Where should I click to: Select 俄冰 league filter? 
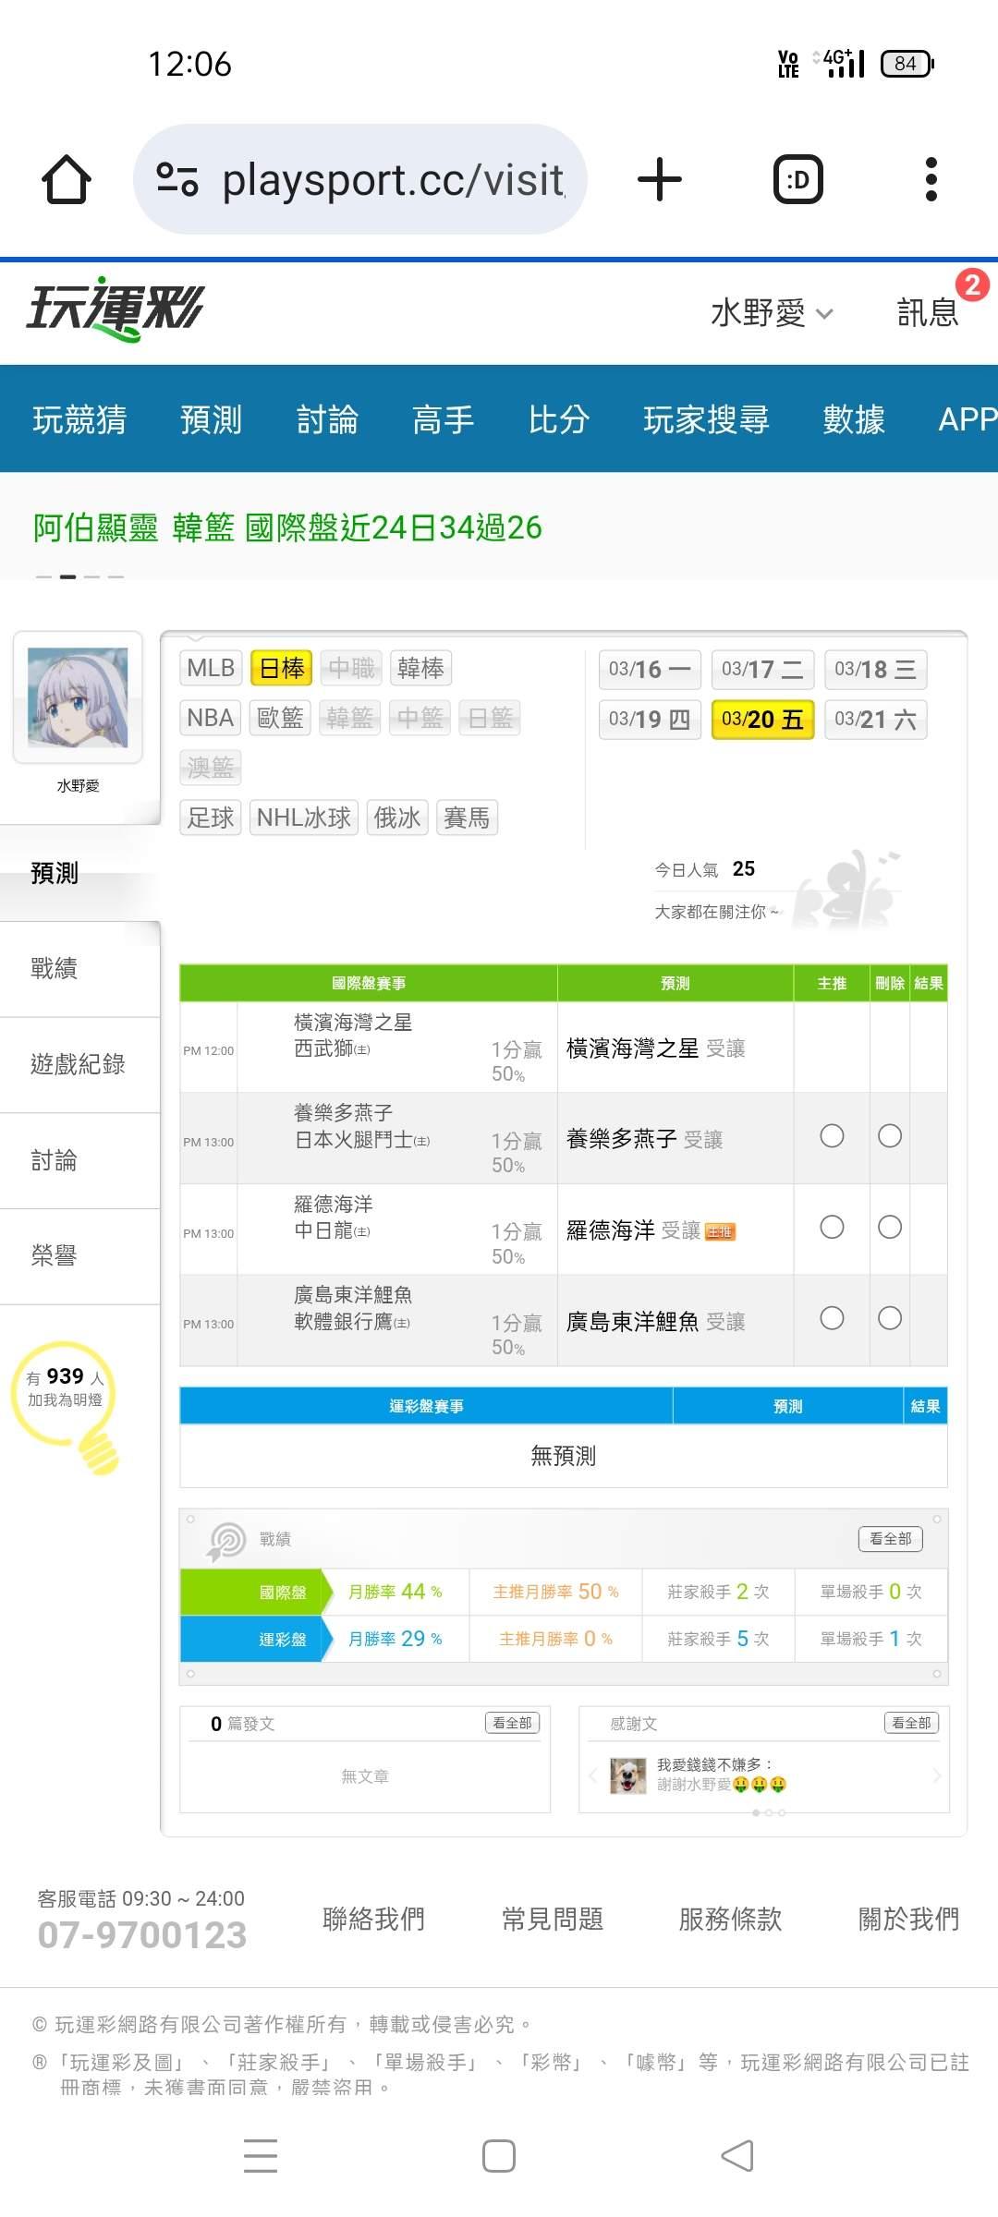[397, 818]
